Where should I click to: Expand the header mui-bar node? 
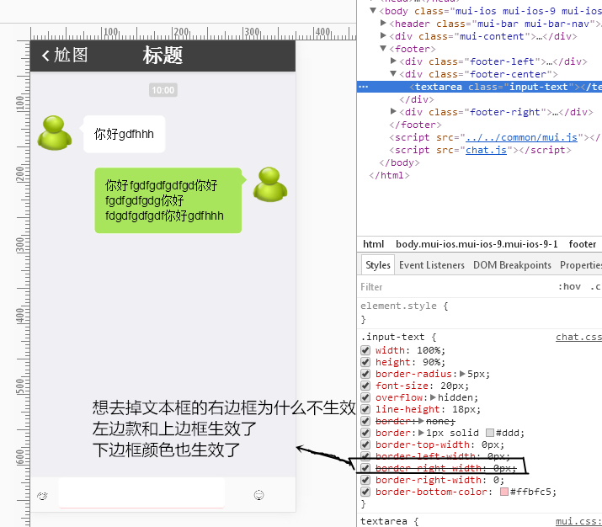click(384, 24)
